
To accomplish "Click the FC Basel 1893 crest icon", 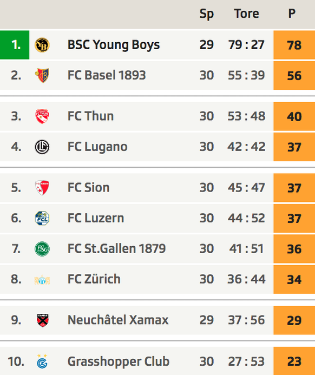I will [x=42, y=75].
